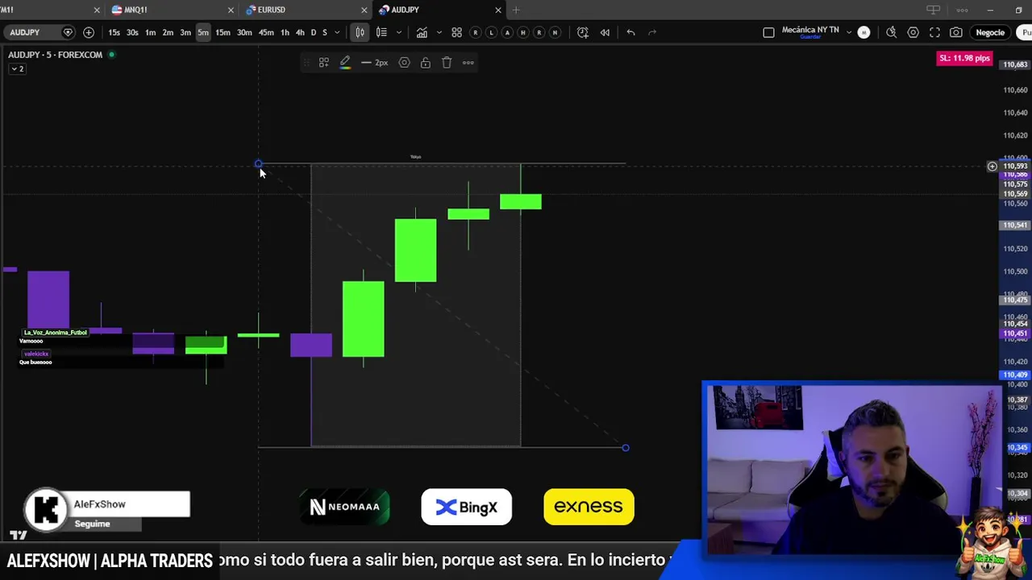Open the candlestick chart type selector
1032x580 pixels.
[x=360, y=32]
